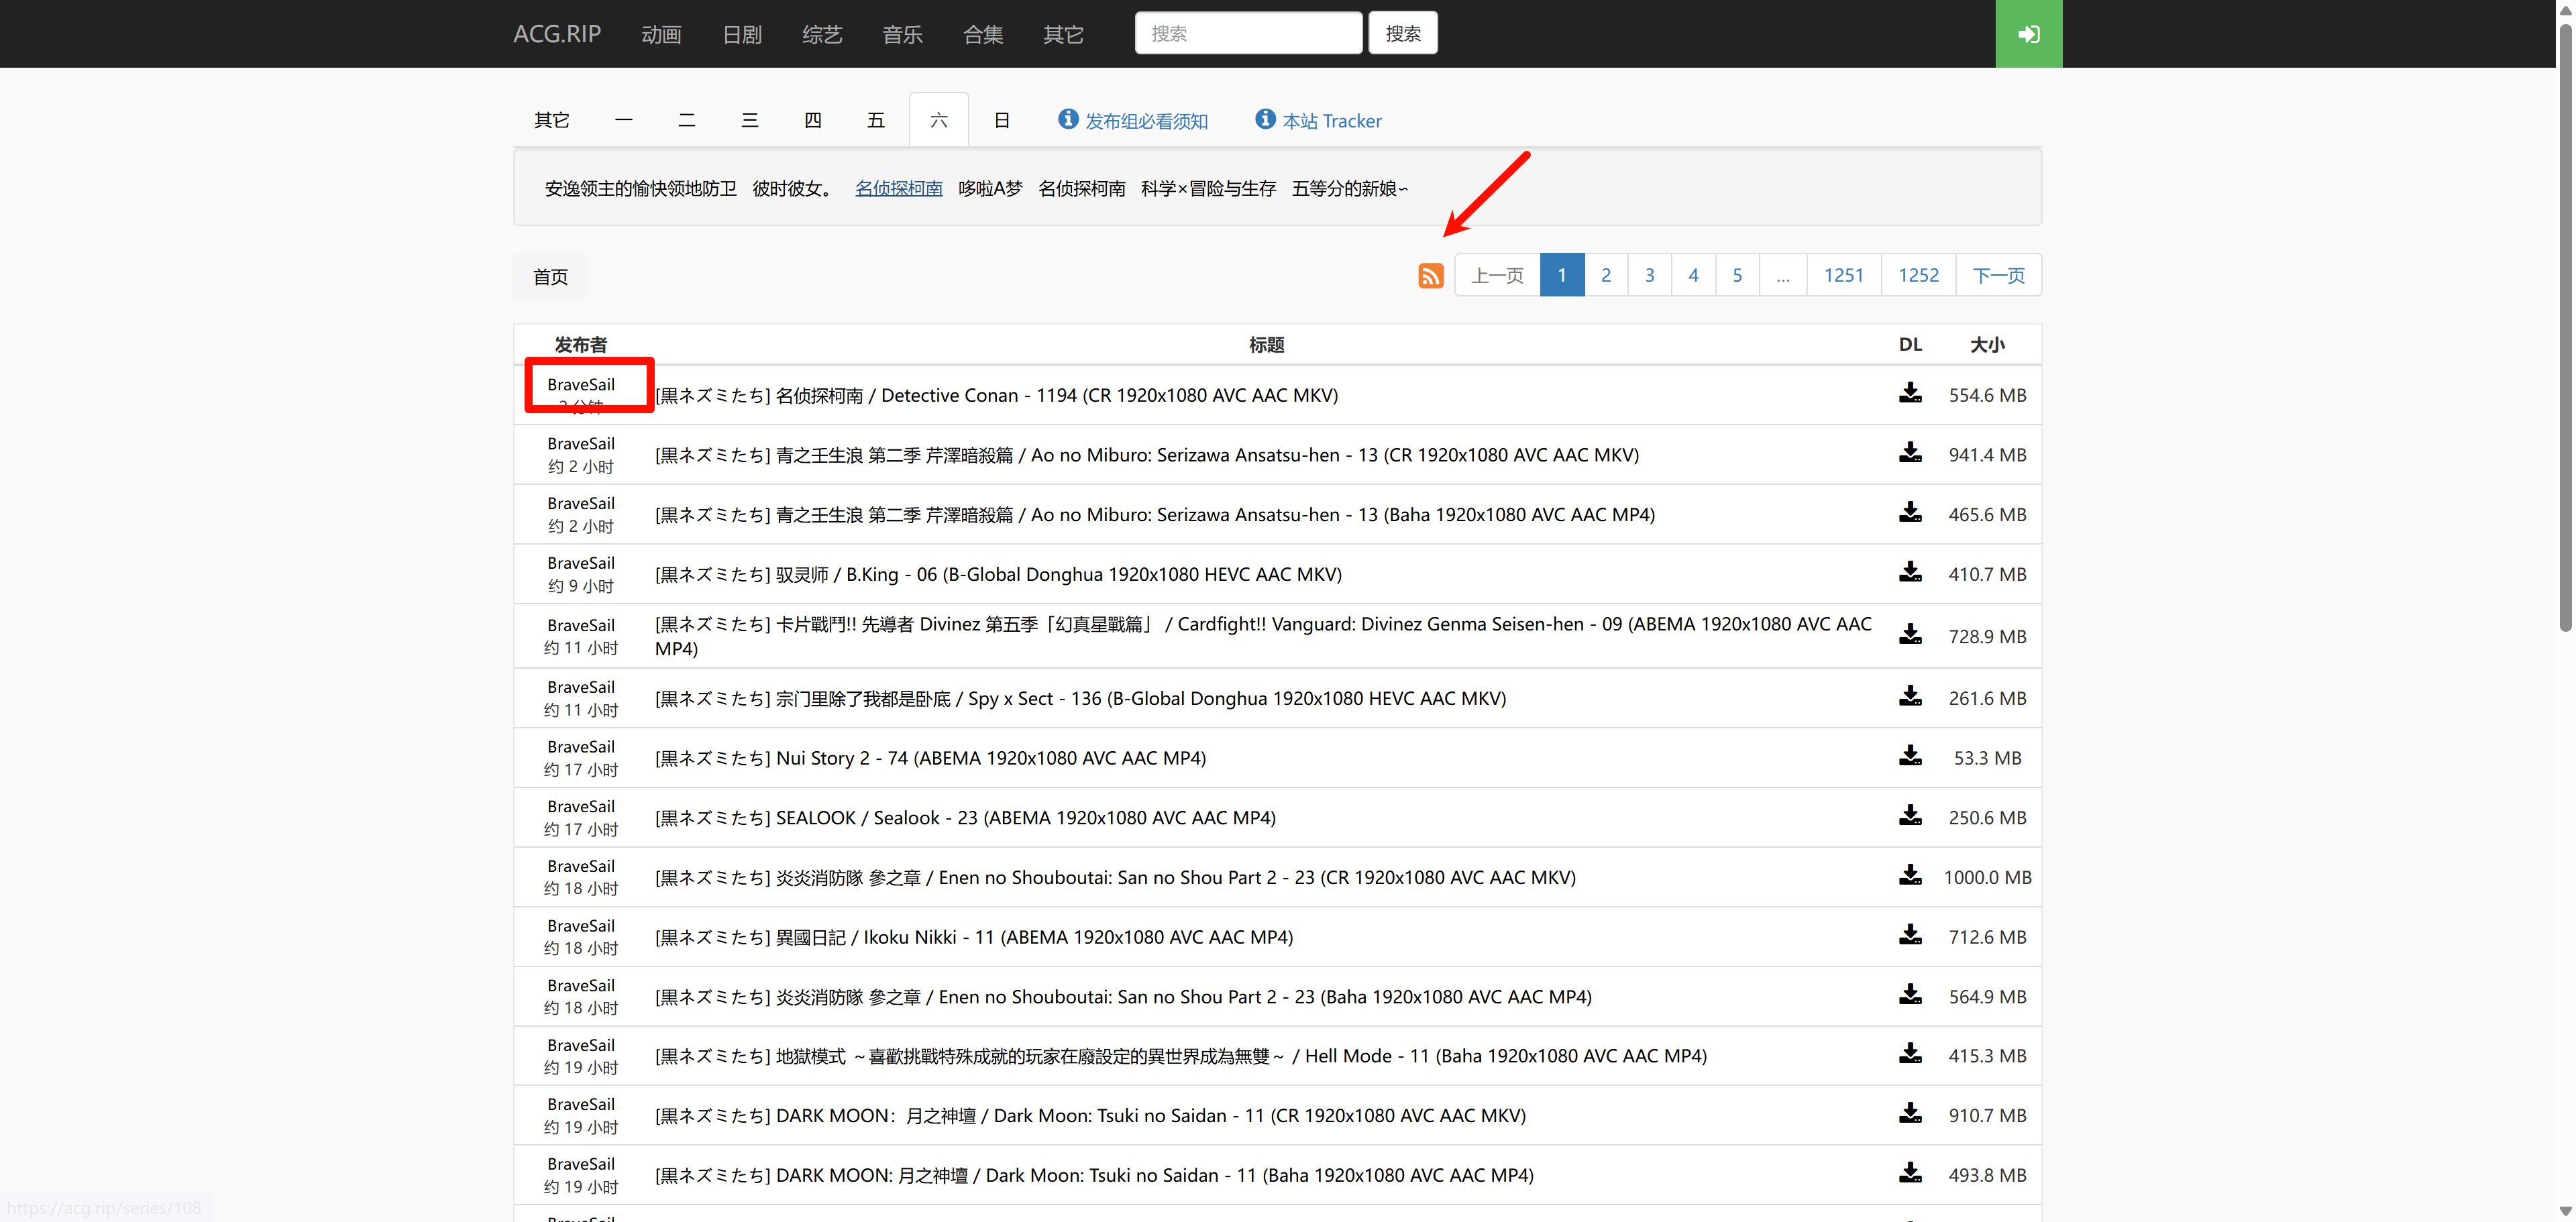Image resolution: width=2576 pixels, height=1222 pixels.
Task: Click into the 搜索 search input field
Action: 1247,33
